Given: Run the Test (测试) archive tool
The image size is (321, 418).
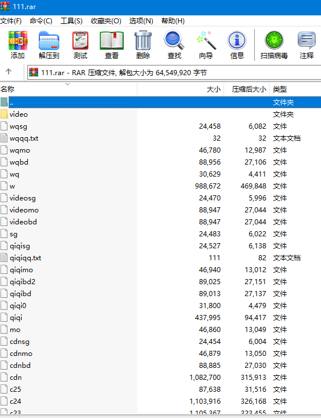Looking at the screenshot, I should click(80, 44).
